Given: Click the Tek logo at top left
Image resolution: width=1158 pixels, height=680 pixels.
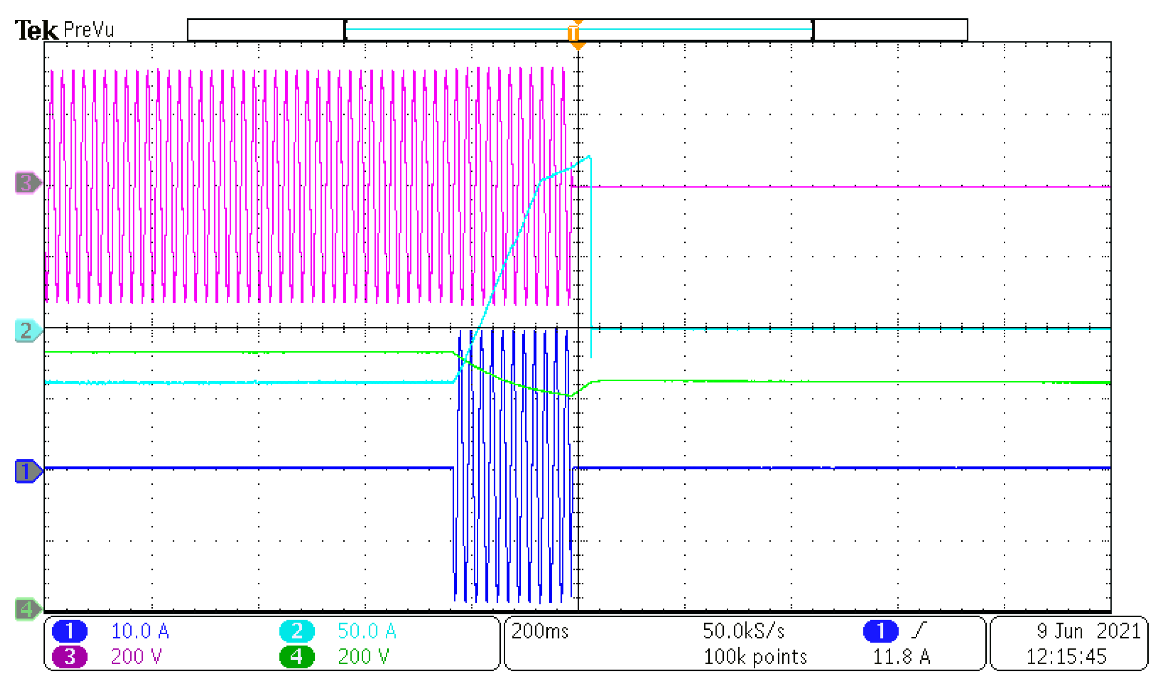Looking at the screenshot, I should [36, 30].
